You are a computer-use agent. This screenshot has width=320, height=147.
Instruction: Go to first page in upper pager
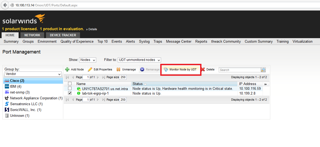[67, 77]
